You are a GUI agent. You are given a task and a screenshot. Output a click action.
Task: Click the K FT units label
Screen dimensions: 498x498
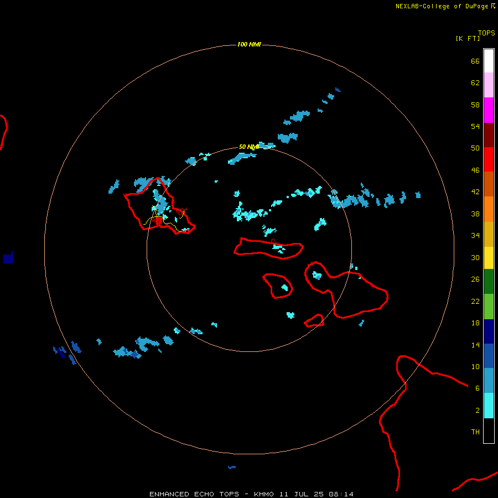pyautogui.click(x=468, y=39)
